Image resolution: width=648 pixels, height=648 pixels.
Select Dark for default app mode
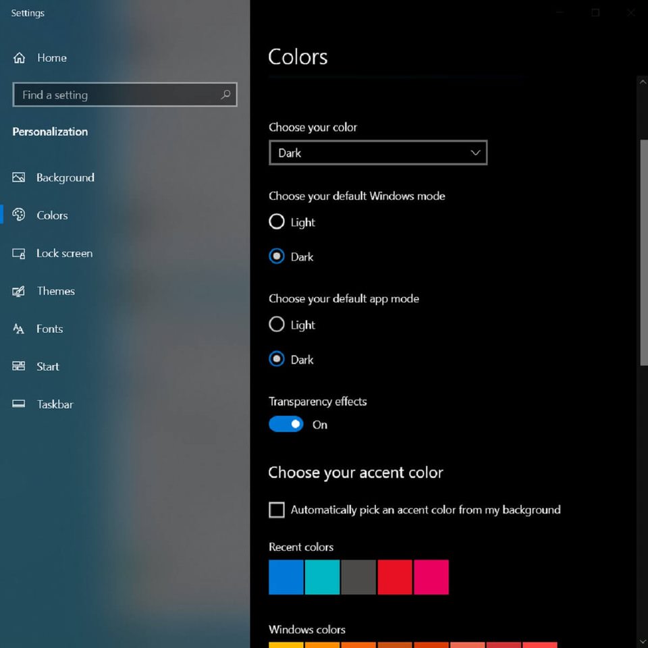point(277,360)
